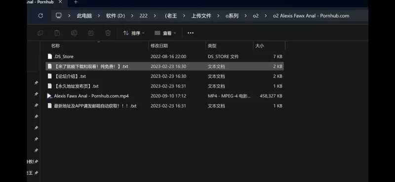The image size is (395, 182).
Task: Go to o2 folder in breadcrumb
Action: [256, 16]
